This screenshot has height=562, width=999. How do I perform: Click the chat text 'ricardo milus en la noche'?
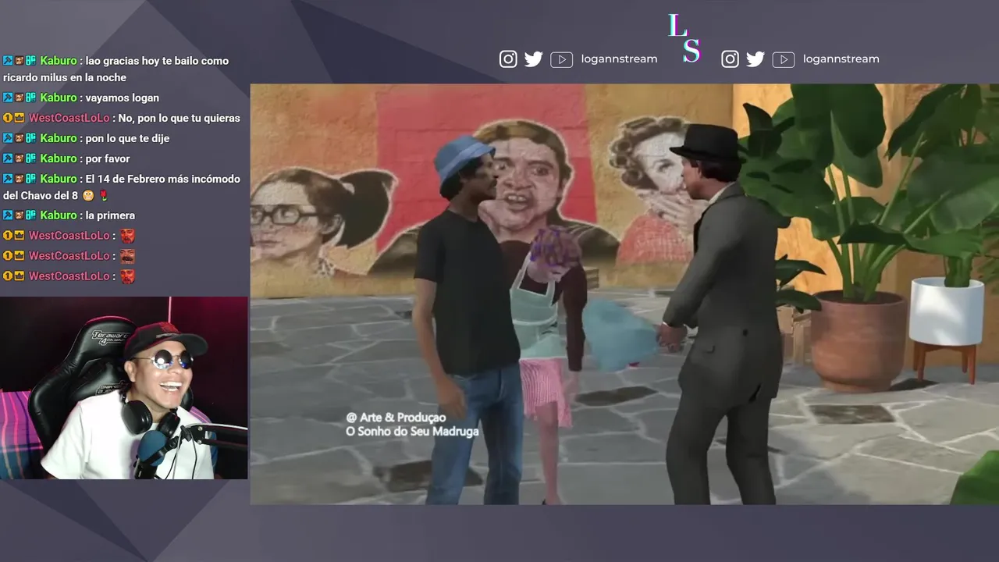[x=65, y=78]
